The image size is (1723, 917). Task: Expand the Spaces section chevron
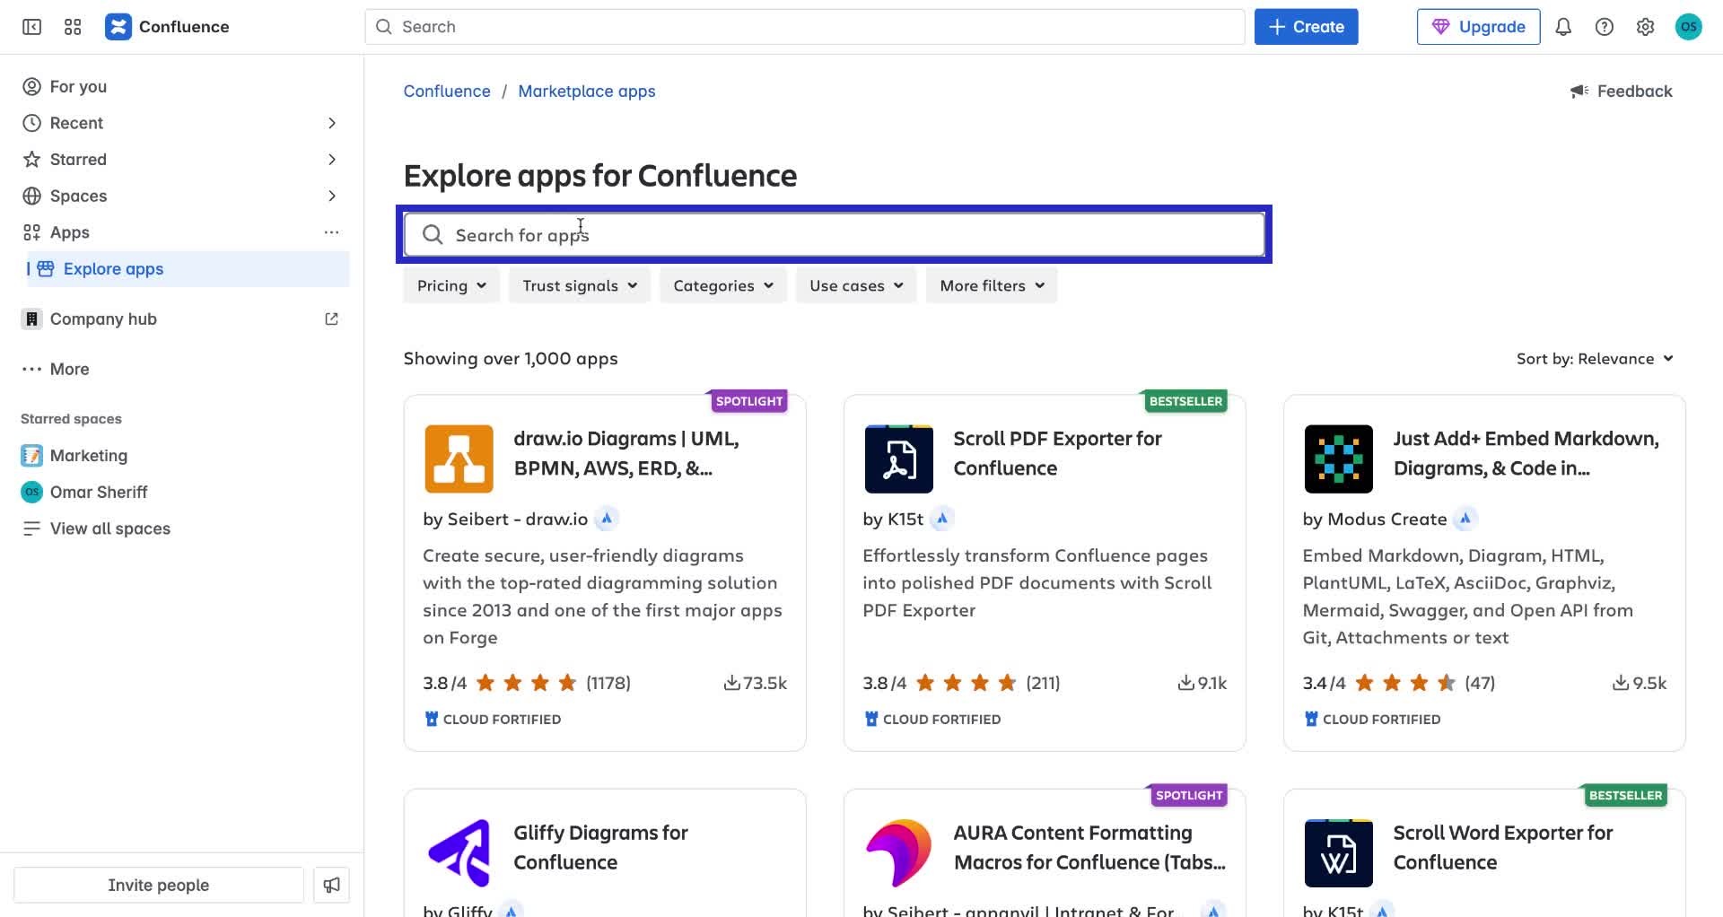point(332,196)
